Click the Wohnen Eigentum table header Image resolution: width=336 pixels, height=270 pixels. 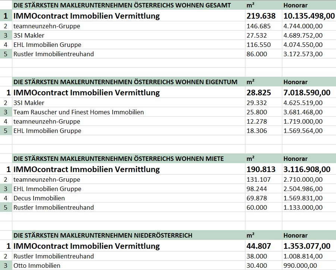(x=129, y=82)
